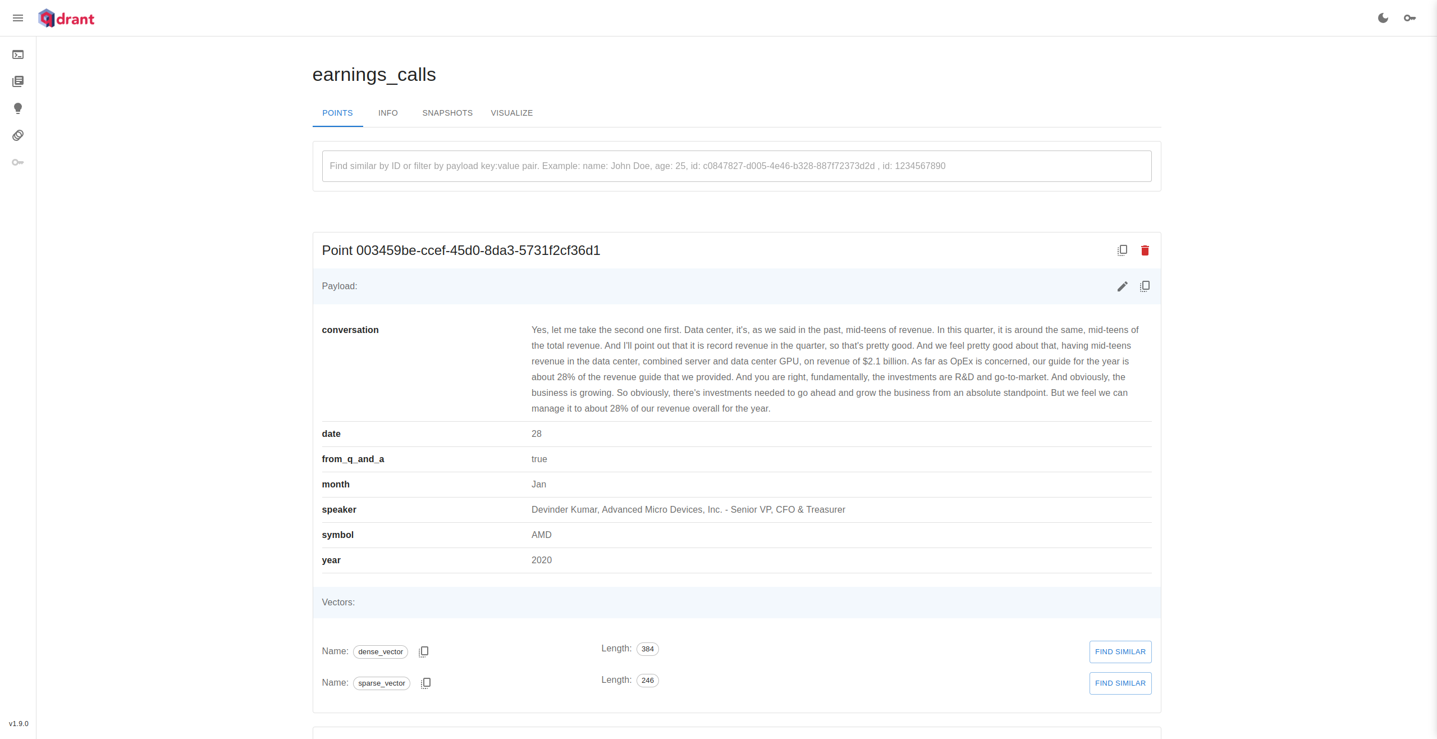1437x739 pixels.
Task: Find similar points for sparse_vector
Action: [1120, 683]
